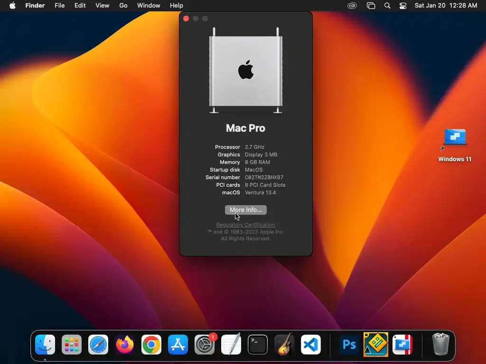Screen dimensions: 486x364
Task: Open Google Chrome in the dock
Action: [x=151, y=345]
